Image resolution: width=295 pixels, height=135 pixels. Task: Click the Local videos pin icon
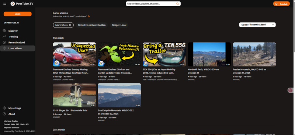coord(4,48)
